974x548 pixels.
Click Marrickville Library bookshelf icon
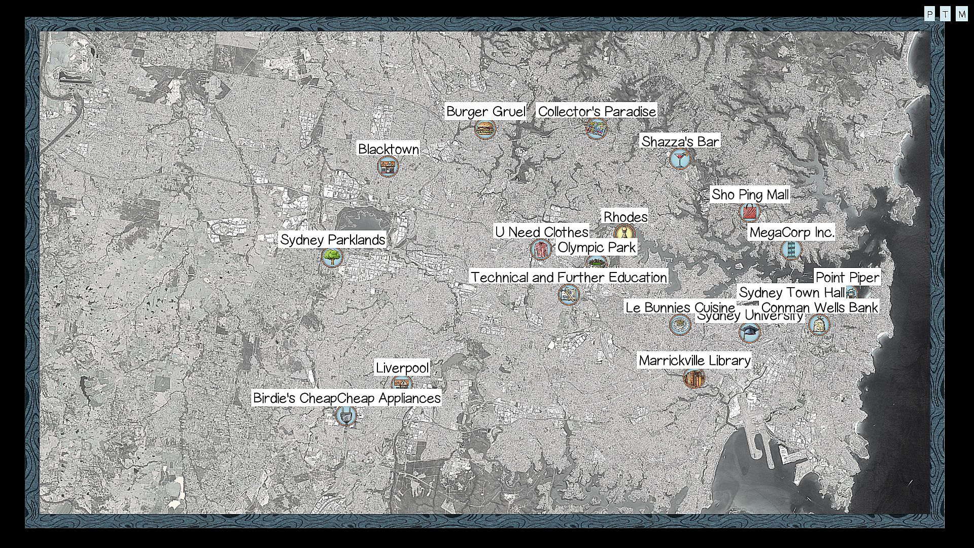coord(693,378)
